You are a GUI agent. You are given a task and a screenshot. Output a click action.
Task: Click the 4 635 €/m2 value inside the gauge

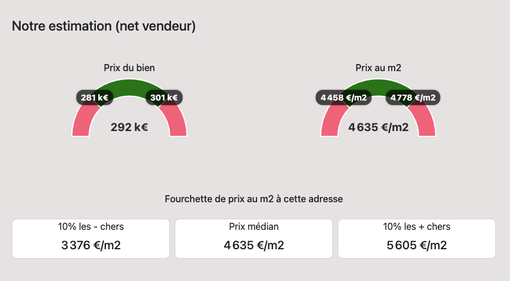(x=378, y=126)
